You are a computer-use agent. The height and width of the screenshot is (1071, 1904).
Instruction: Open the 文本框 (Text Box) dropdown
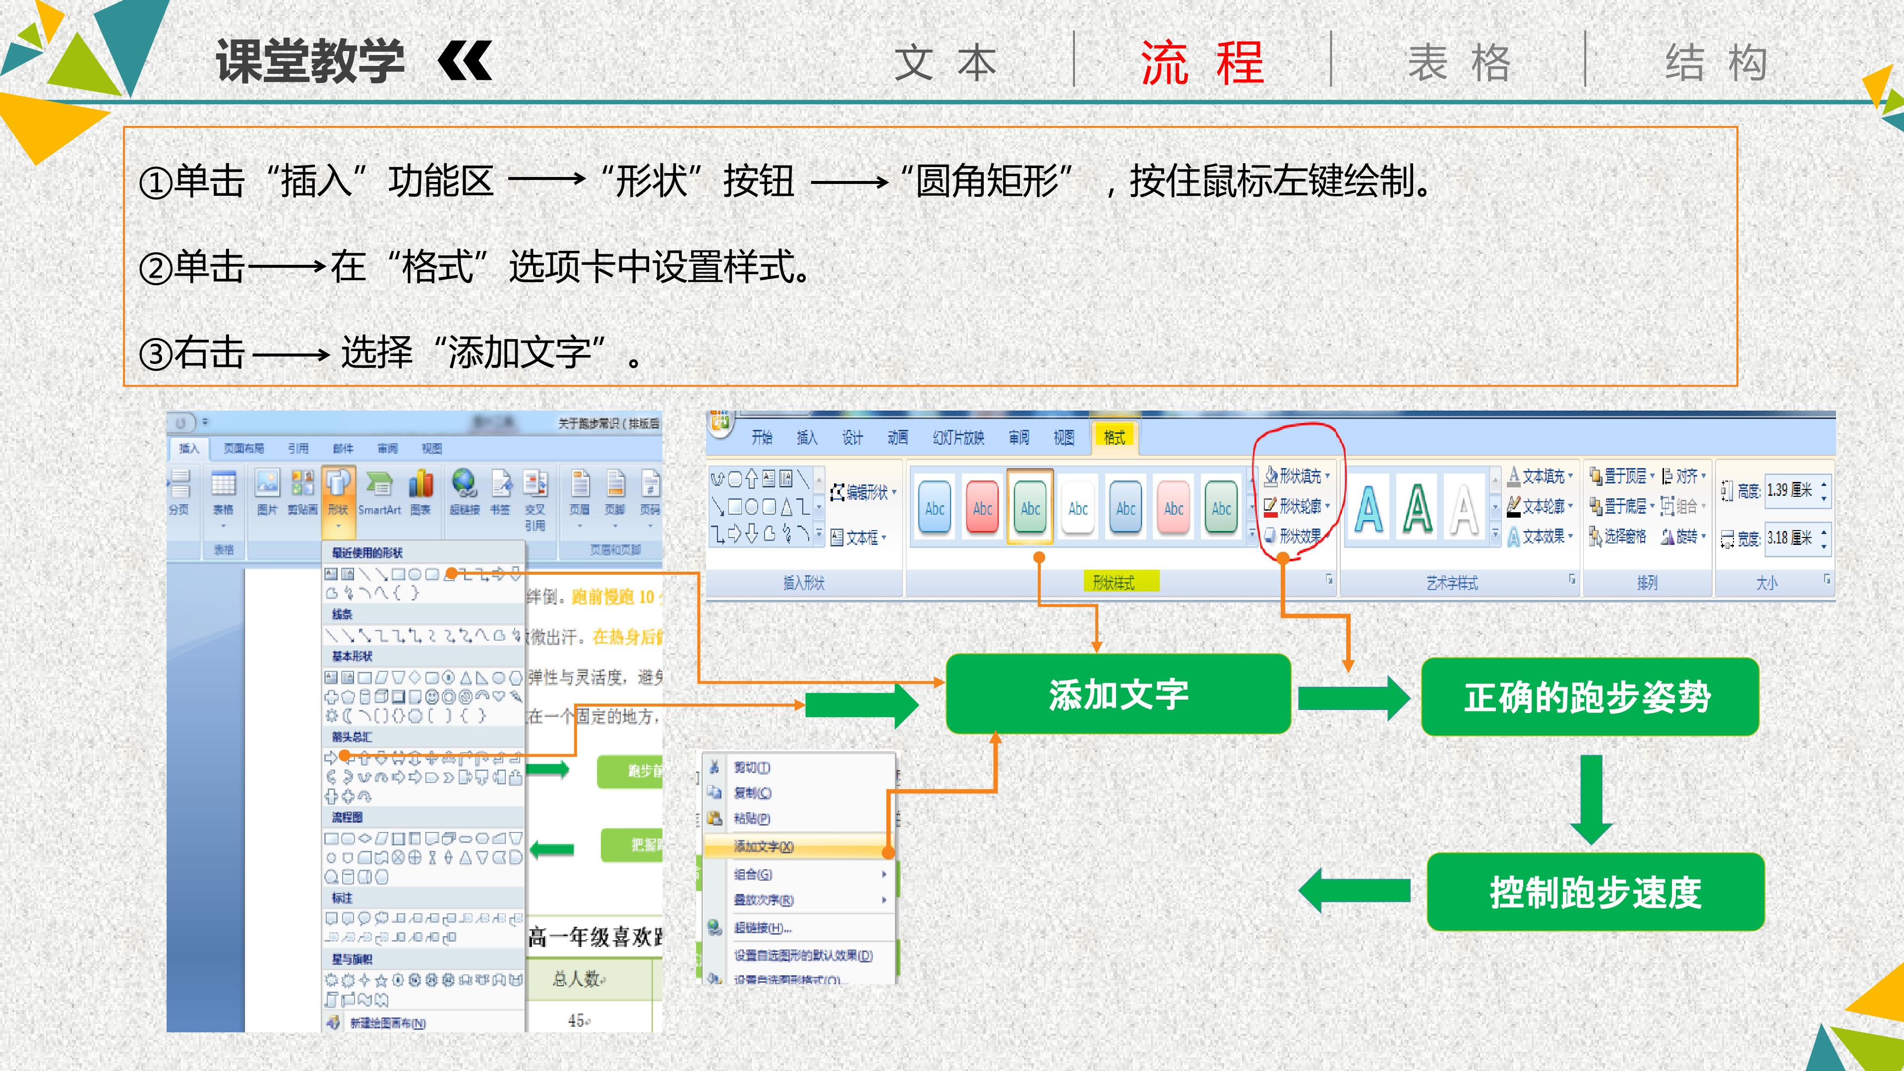pos(859,537)
